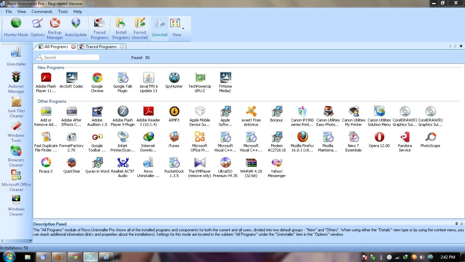
Task: Select Nero 7 Essentials icon
Action: pyautogui.click(x=354, y=142)
